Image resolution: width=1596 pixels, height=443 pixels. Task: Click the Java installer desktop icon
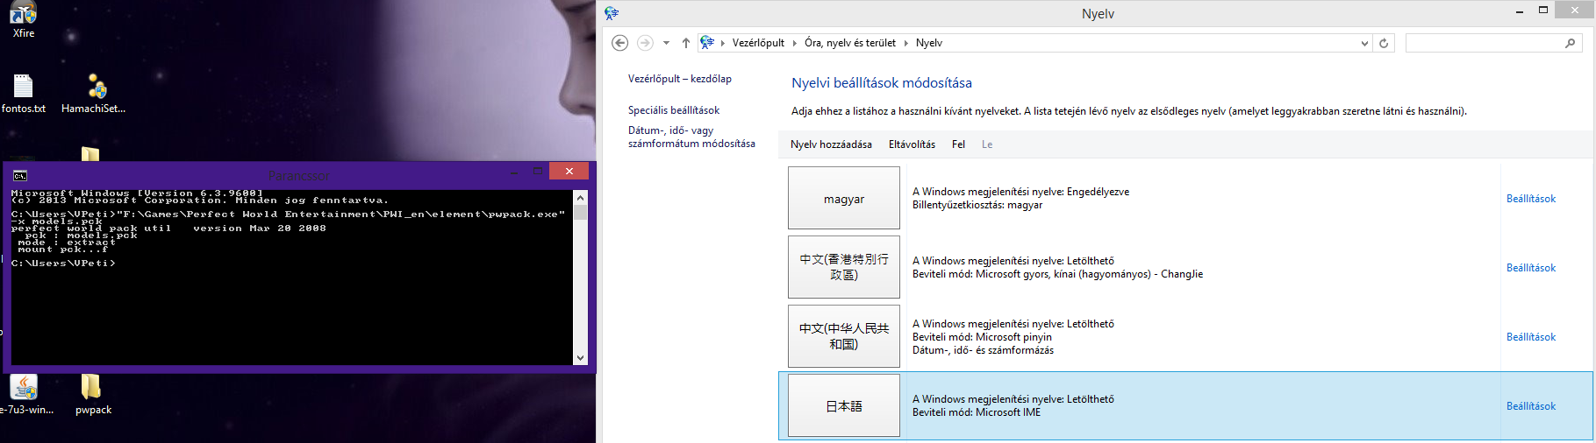[x=24, y=388]
